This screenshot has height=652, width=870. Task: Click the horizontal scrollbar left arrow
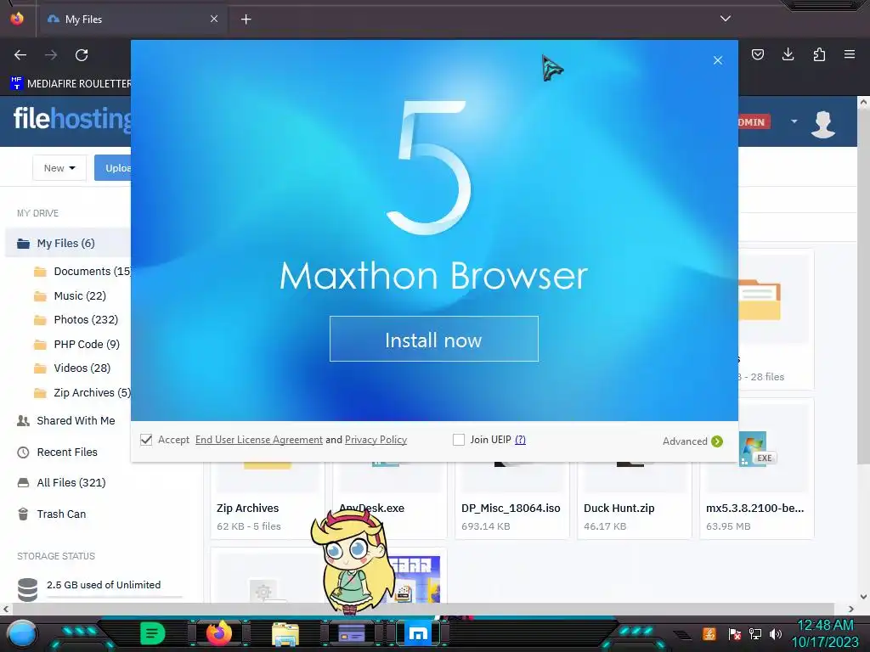[6, 609]
